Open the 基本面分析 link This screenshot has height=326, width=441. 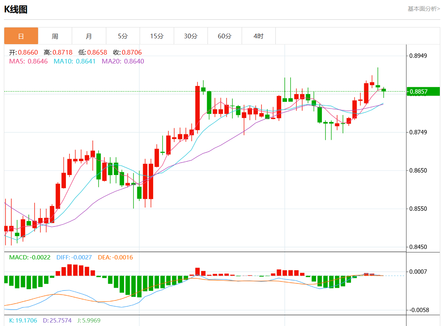423,9
